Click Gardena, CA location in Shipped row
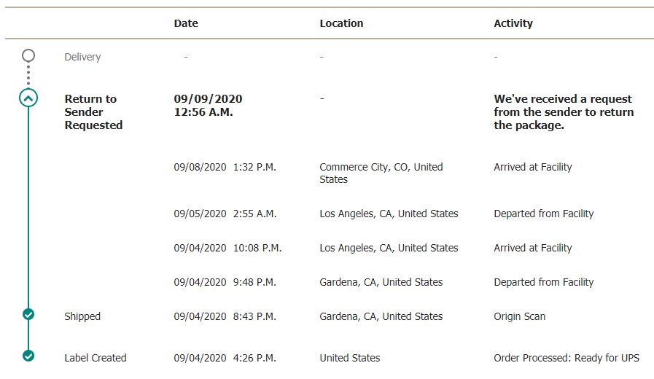 tap(381, 316)
